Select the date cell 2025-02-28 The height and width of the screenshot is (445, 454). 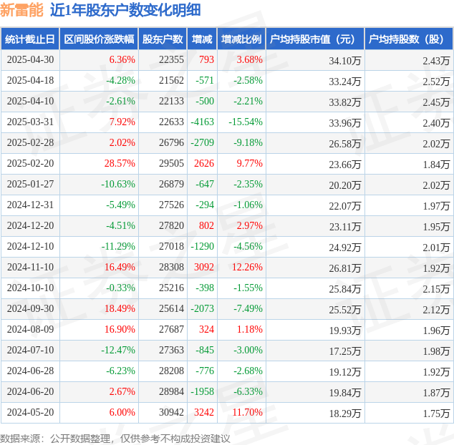click(30, 142)
